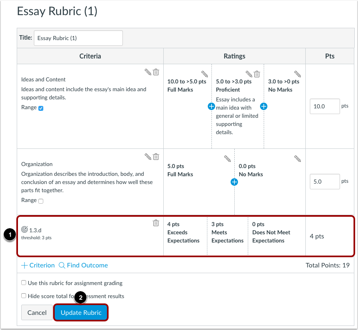Edit the 10.0 to >5.0 pts rating
358x330 pixels.
[205, 74]
